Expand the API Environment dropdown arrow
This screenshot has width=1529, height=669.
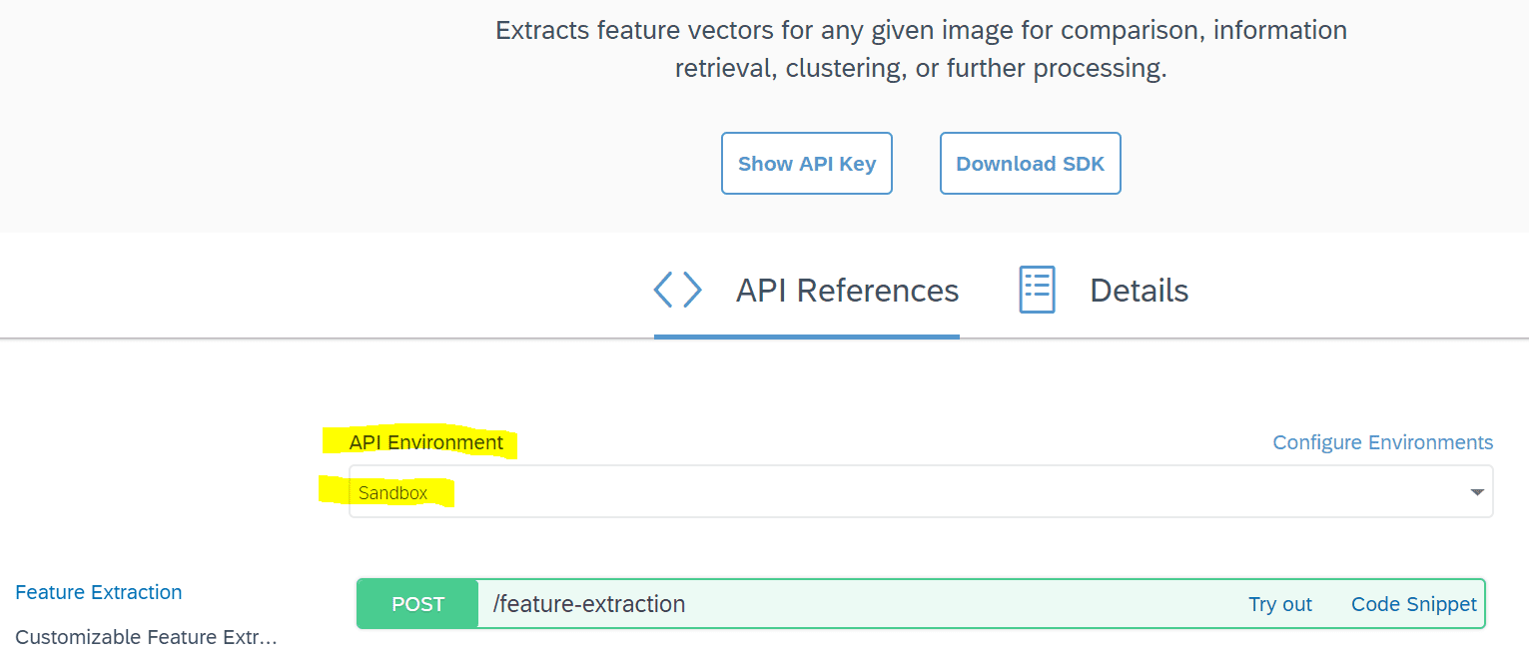coord(1477,492)
